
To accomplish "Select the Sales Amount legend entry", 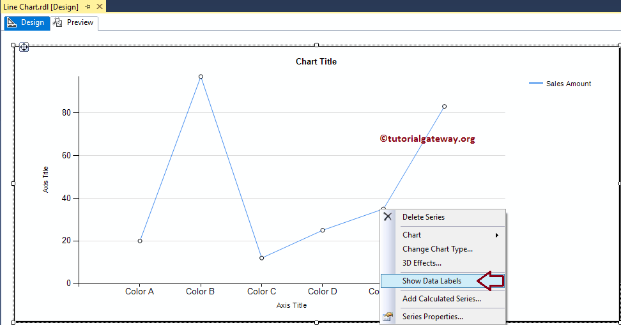I will 569,84.
